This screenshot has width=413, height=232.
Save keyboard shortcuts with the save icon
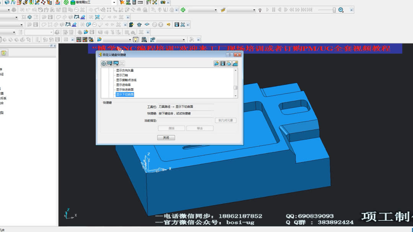click(x=222, y=63)
